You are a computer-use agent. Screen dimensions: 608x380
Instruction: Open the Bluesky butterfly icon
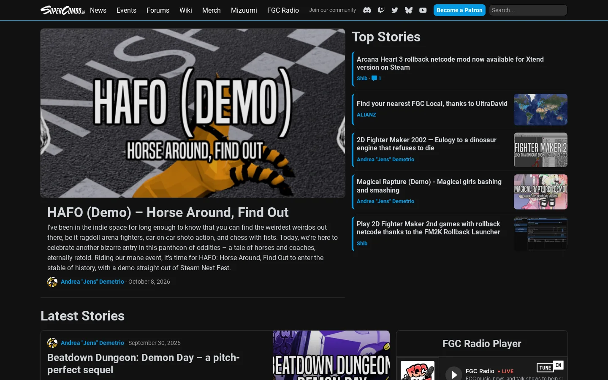click(409, 10)
